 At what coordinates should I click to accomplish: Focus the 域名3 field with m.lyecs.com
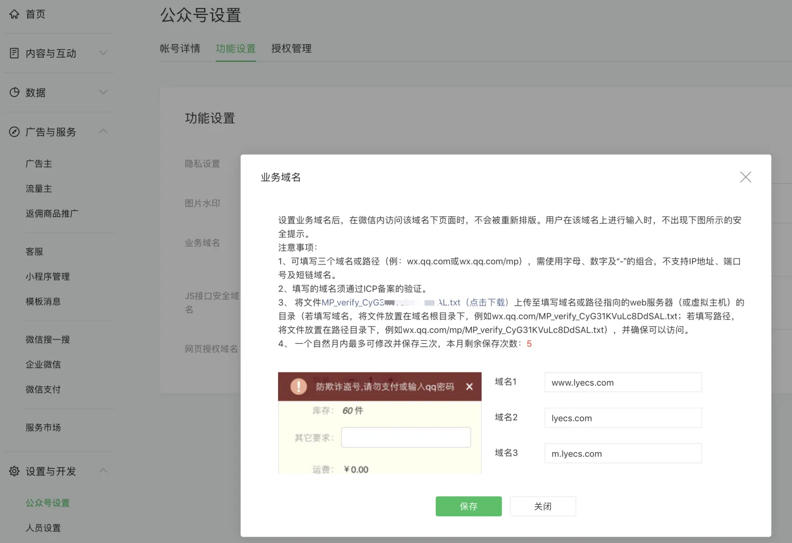pyautogui.click(x=623, y=454)
